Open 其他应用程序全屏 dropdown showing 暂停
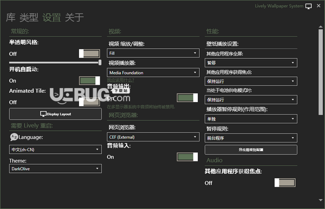The image size is (325, 209). (x=251, y=63)
